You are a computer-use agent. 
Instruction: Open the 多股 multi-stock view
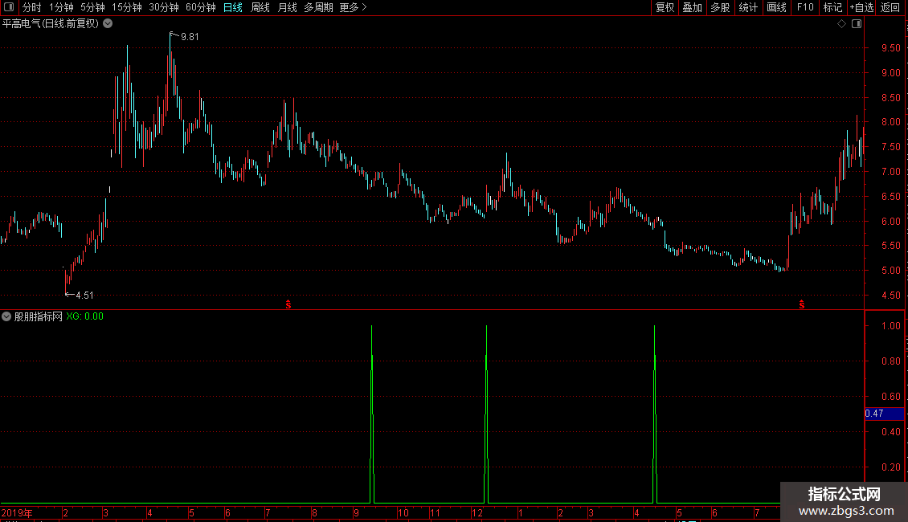(720, 7)
